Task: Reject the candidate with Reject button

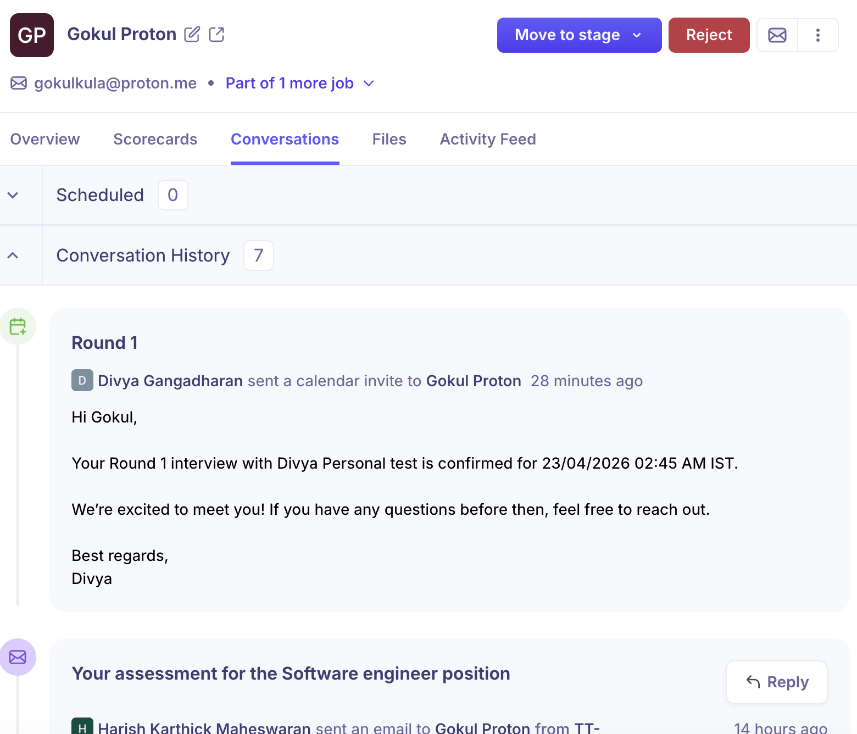Action: 708,35
